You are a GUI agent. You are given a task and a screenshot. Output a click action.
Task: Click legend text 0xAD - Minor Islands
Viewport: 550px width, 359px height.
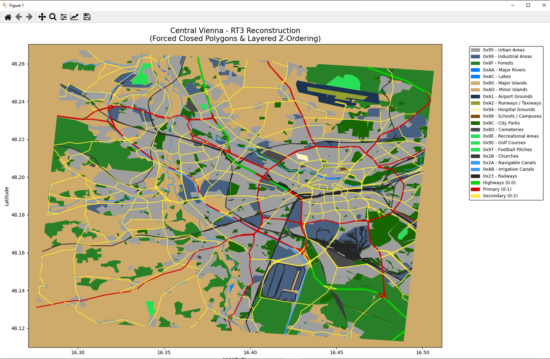click(x=505, y=90)
